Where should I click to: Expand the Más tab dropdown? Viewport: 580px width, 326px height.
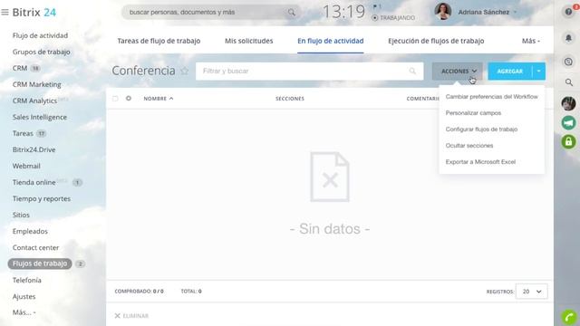tap(531, 41)
